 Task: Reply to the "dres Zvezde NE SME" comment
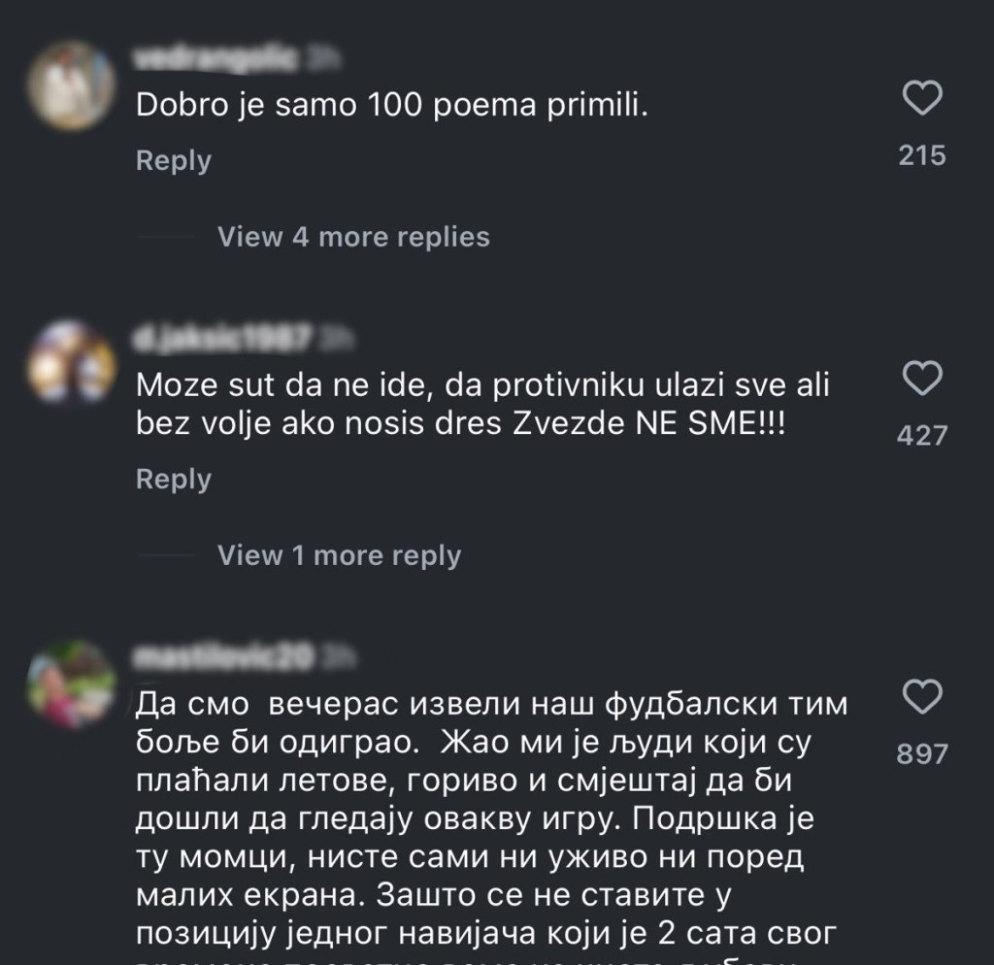click(173, 479)
